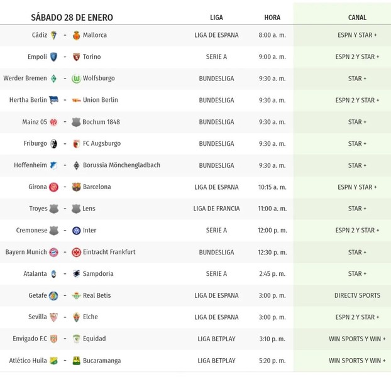Select the Hertha Berlin flag logo

[x=53, y=100]
